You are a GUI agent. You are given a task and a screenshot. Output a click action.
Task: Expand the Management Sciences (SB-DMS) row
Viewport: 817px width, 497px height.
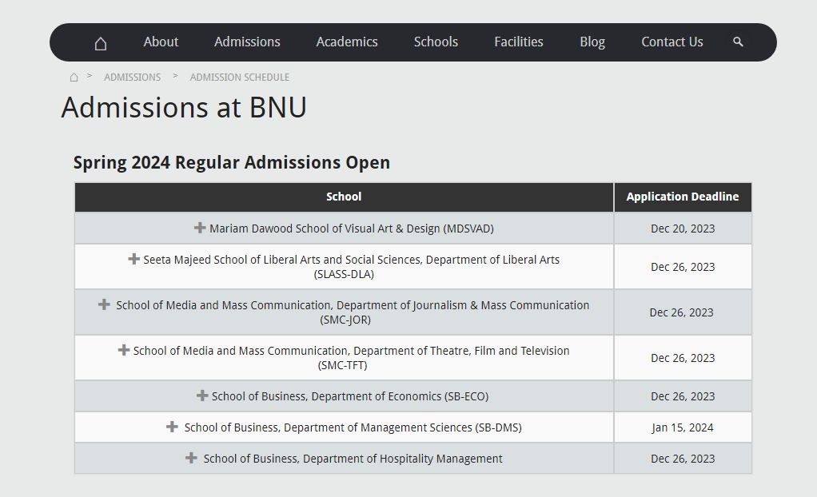click(x=172, y=427)
